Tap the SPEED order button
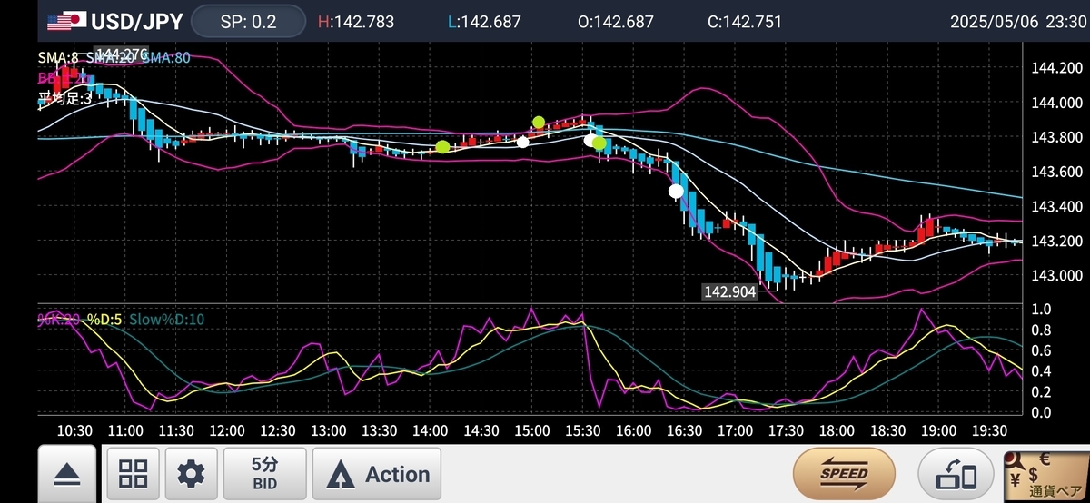This screenshot has height=503, width=1090. [x=844, y=473]
